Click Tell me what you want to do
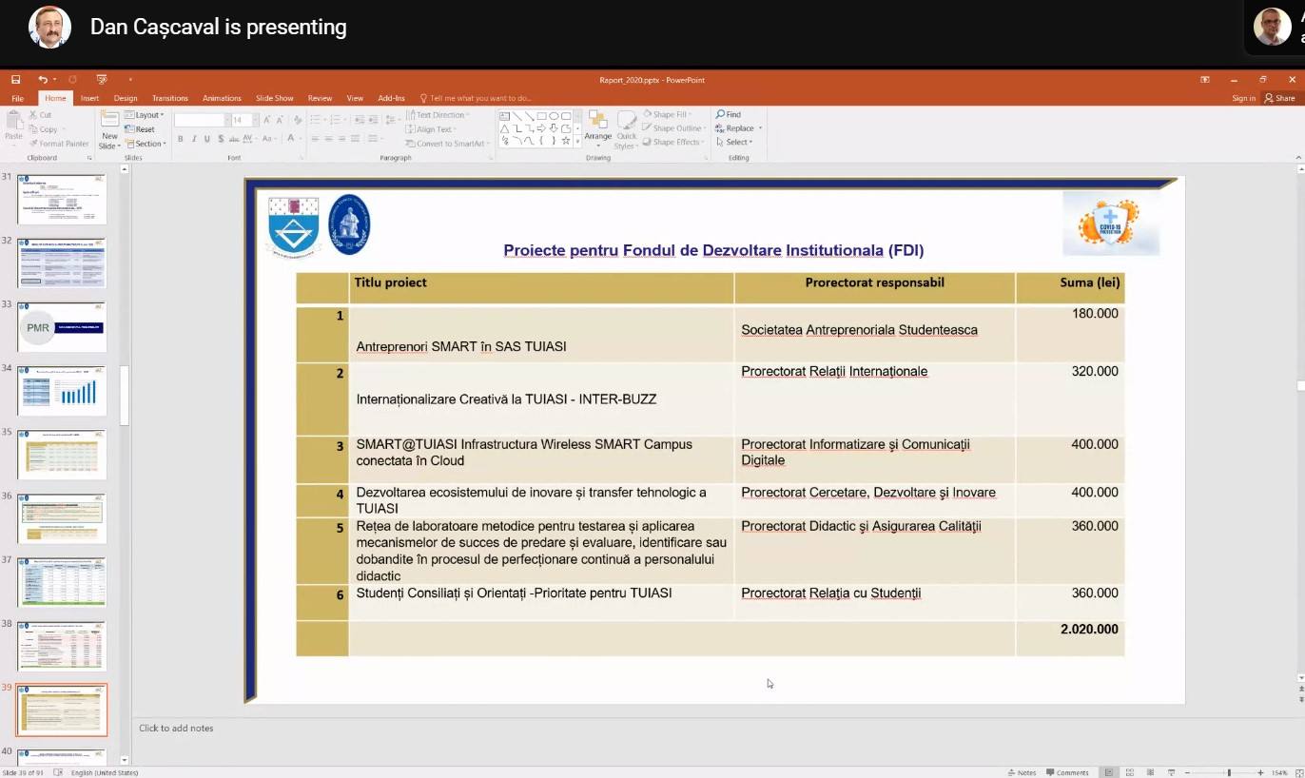 click(x=476, y=98)
